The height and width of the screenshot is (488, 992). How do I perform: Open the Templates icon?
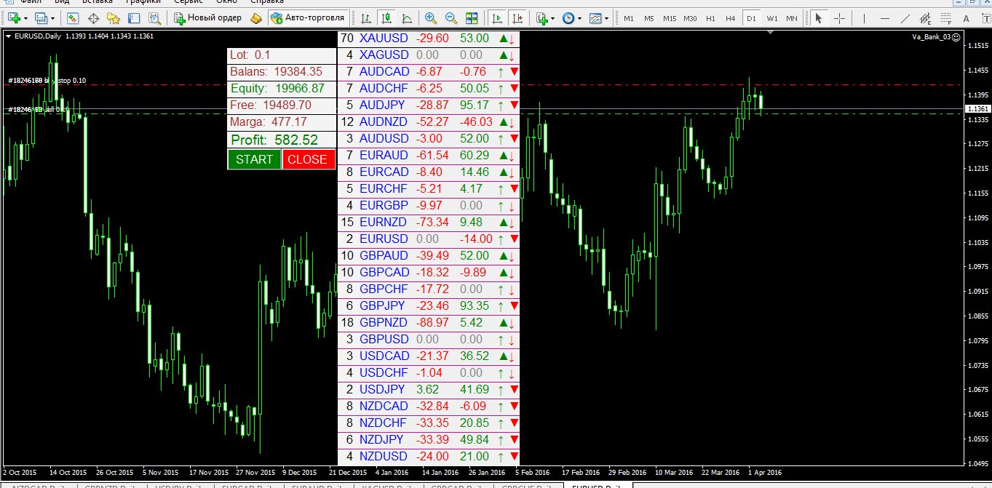click(595, 17)
